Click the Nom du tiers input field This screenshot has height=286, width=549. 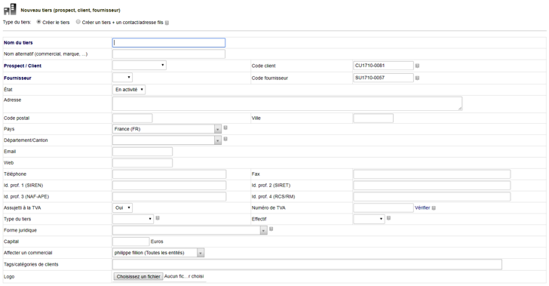169,43
